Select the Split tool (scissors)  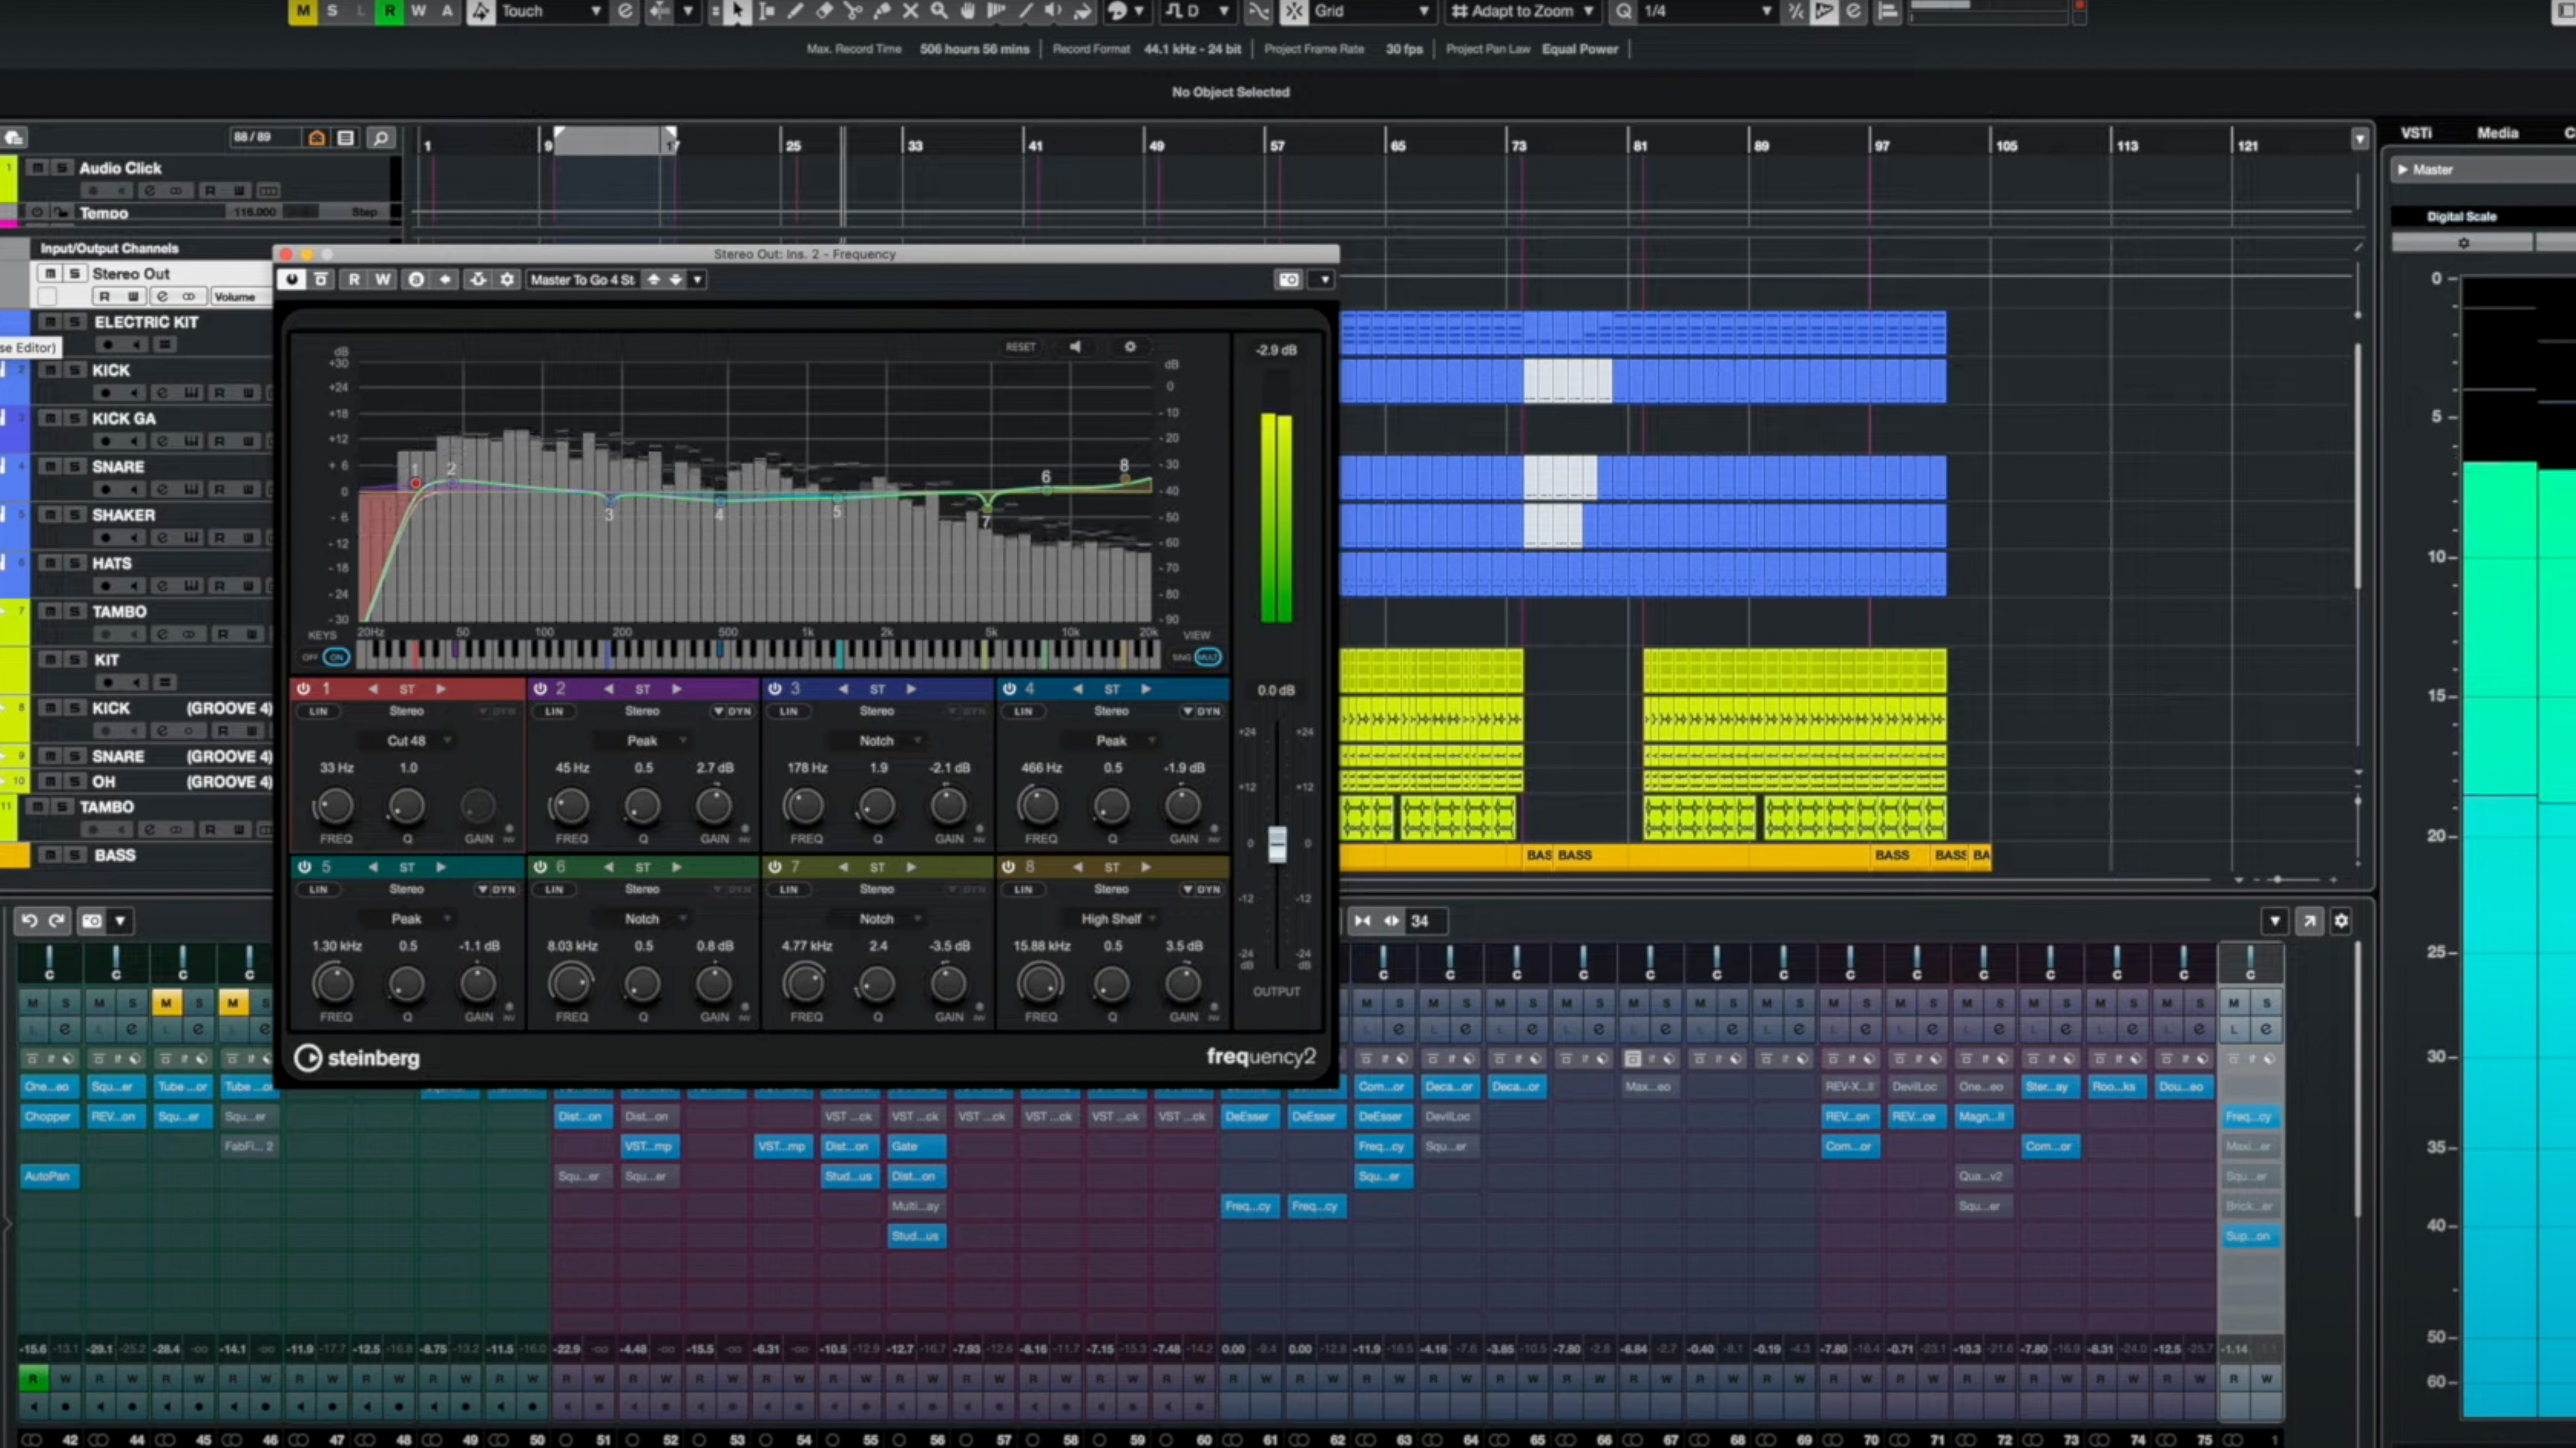pyautogui.click(x=852, y=12)
